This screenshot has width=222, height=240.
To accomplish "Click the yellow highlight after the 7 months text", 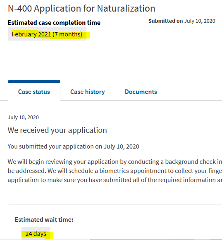I will (86, 35).
